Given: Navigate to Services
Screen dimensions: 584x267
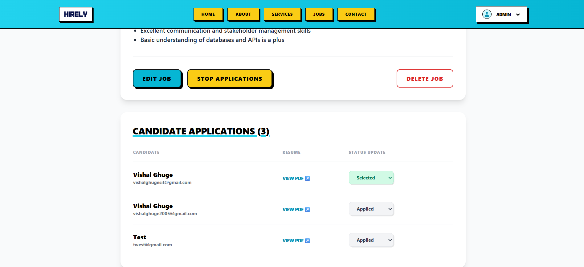Looking at the screenshot, I should click(x=282, y=14).
